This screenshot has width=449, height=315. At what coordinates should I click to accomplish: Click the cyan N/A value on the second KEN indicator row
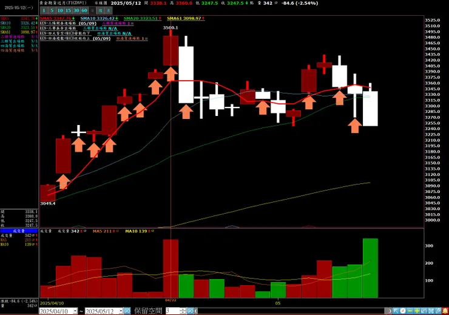[113, 29]
